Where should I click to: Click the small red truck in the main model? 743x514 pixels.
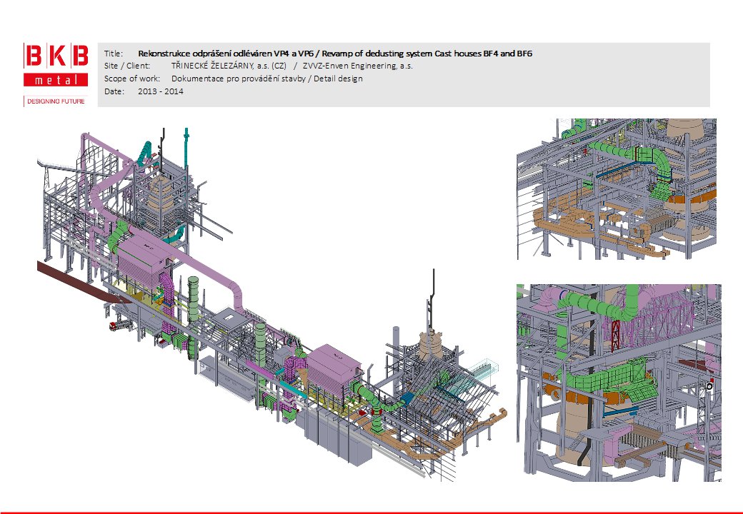pyautogui.click(x=114, y=326)
